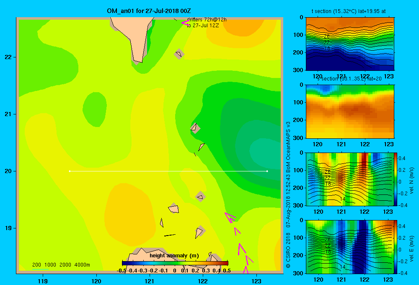Click longitude label 123 under main map
419x285 pixels.
point(256,281)
